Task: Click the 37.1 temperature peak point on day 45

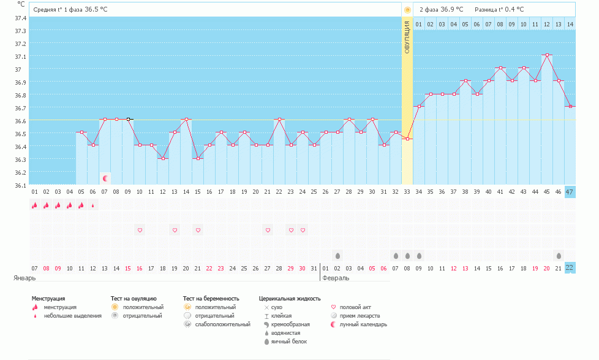Action: [547, 55]
